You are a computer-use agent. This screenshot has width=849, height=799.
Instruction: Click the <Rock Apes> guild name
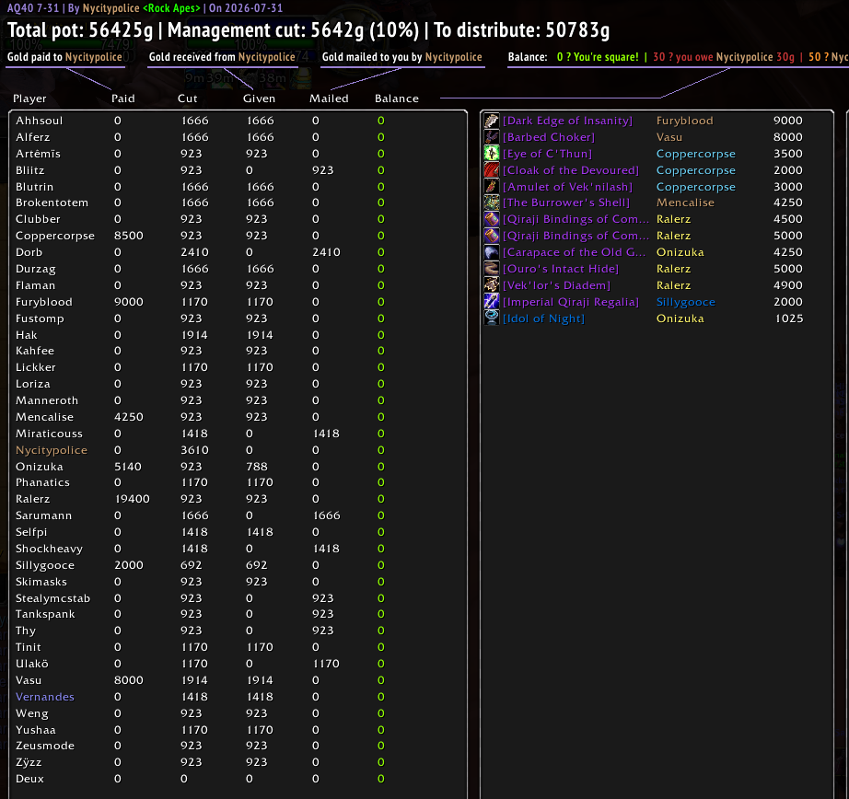click(x=171, y=8)
